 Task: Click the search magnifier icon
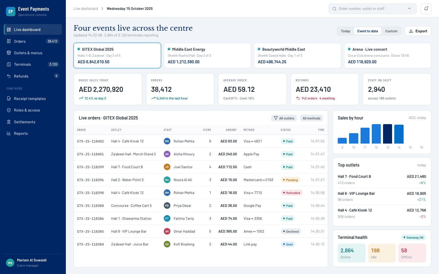pos(334,9)
